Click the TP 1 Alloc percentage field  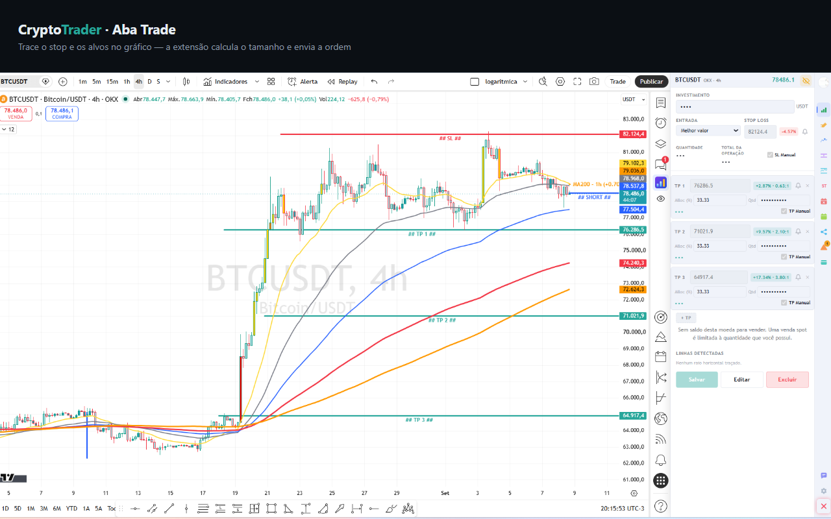(719, 200)
